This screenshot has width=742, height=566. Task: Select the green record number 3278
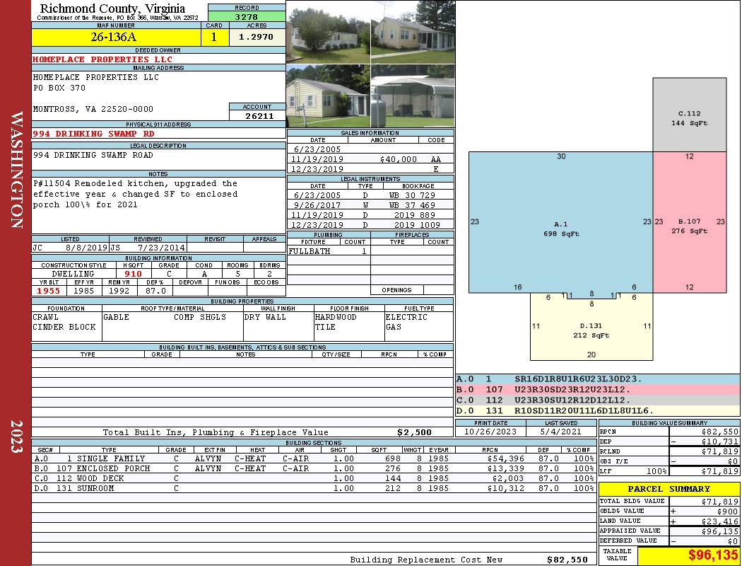[x=247, y=16]
